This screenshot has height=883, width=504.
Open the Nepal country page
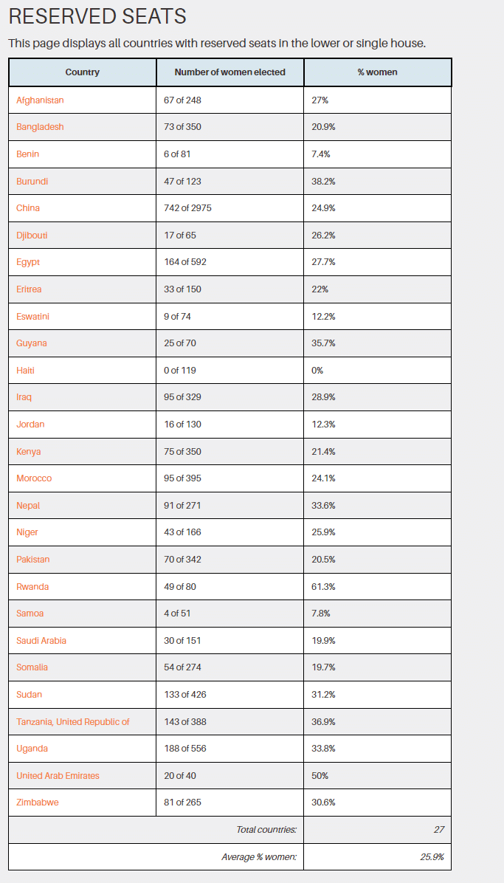coord(28,506)
